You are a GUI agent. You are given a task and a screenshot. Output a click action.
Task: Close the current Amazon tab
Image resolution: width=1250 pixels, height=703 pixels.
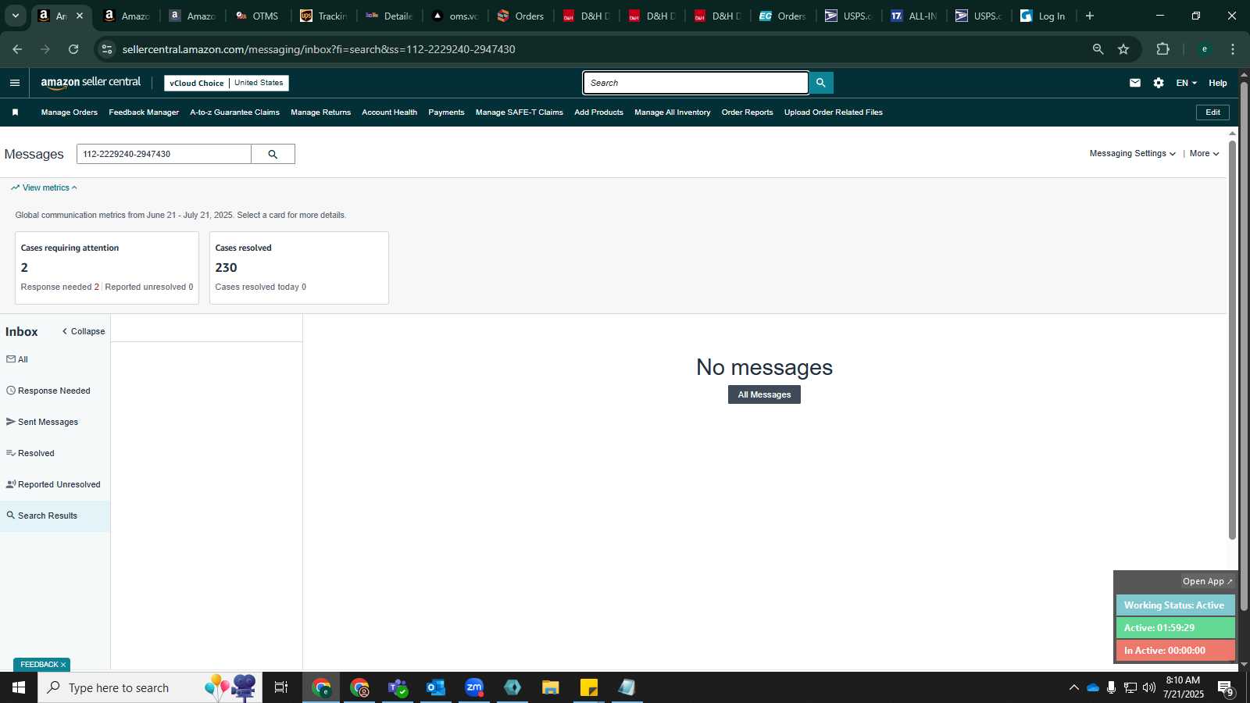click(80, 16)
